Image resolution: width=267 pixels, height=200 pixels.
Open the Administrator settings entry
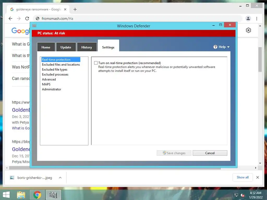point(51,89)
